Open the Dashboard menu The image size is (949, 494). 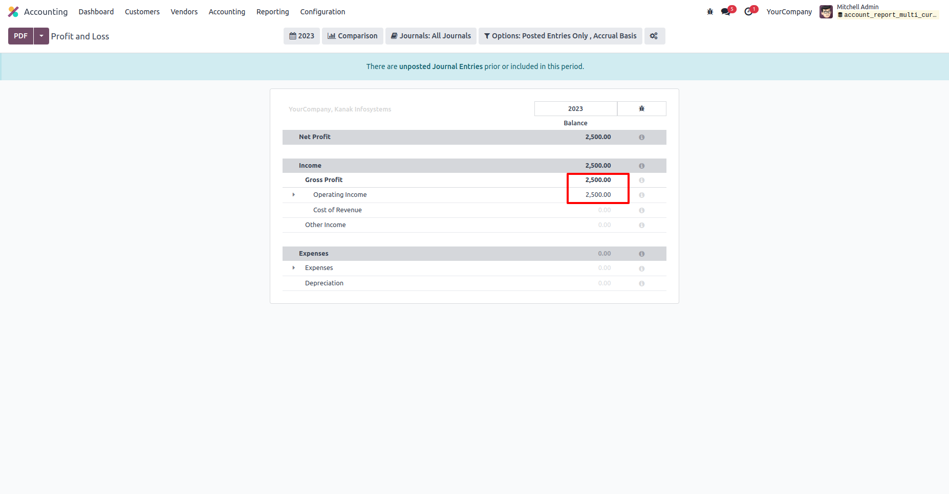pos(96,12)
